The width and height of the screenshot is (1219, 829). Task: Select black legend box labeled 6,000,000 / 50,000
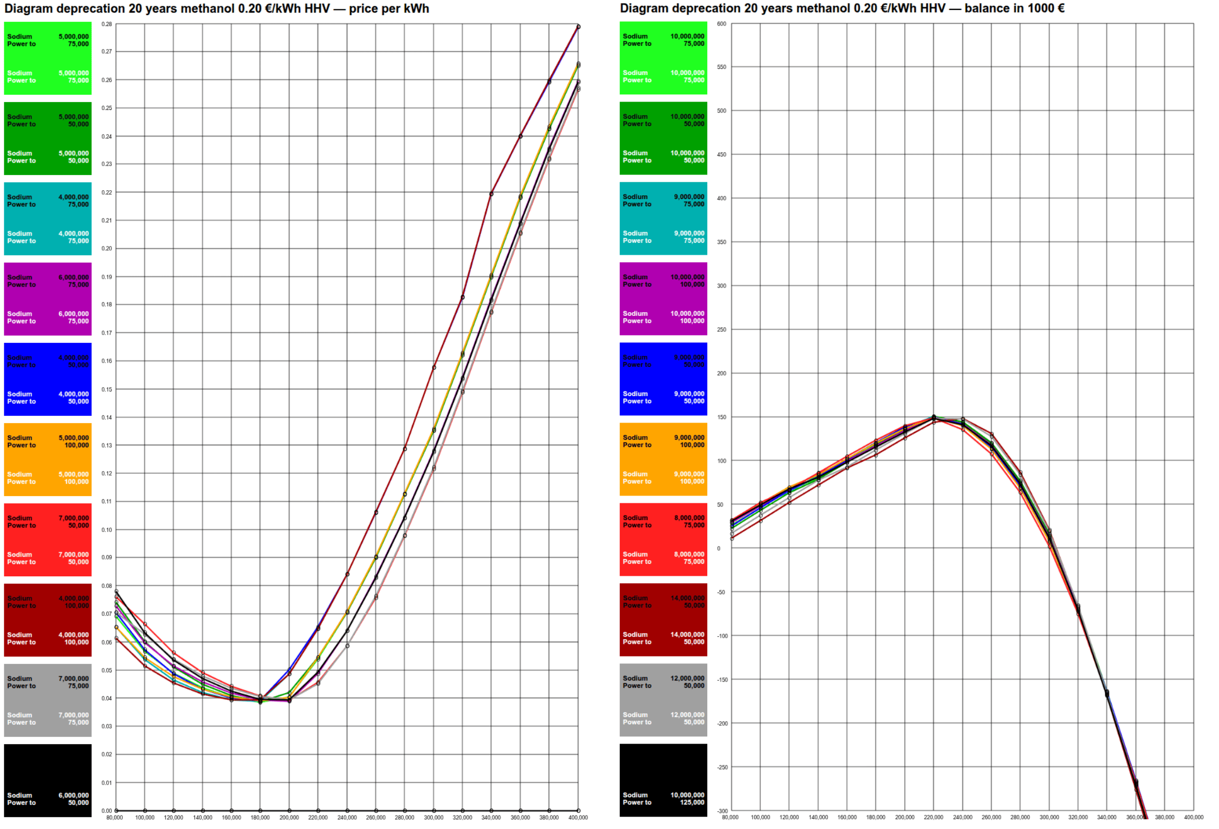click(48, 780)
